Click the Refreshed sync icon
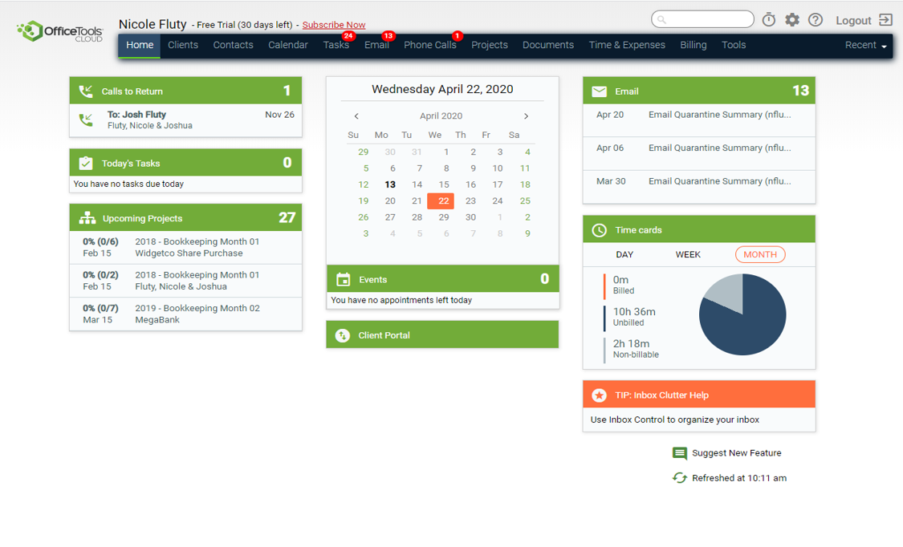Screen dimensions: 903x547 coord(680,478)
